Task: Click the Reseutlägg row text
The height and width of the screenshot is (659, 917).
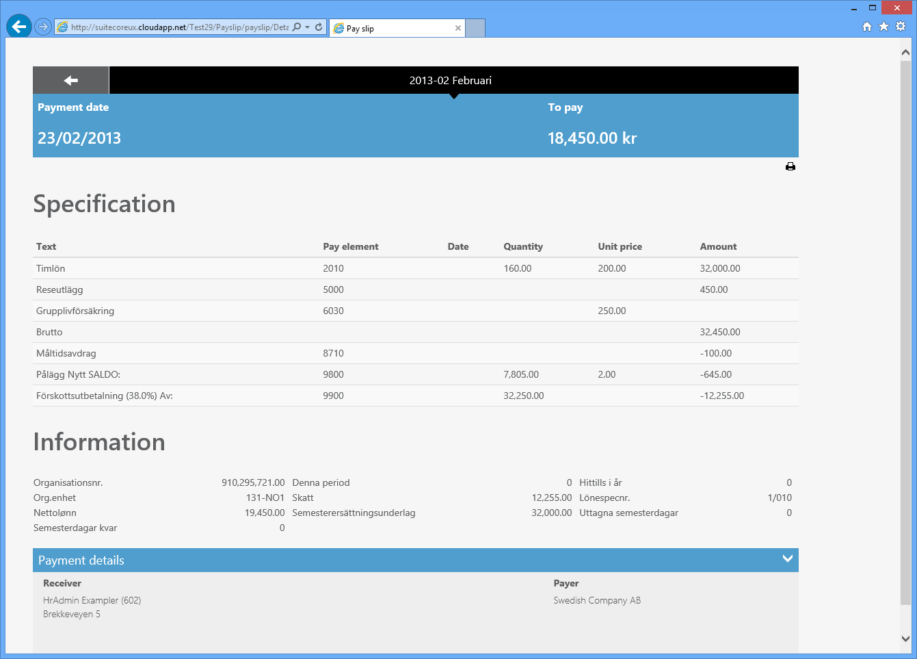Action: [59, 289]
